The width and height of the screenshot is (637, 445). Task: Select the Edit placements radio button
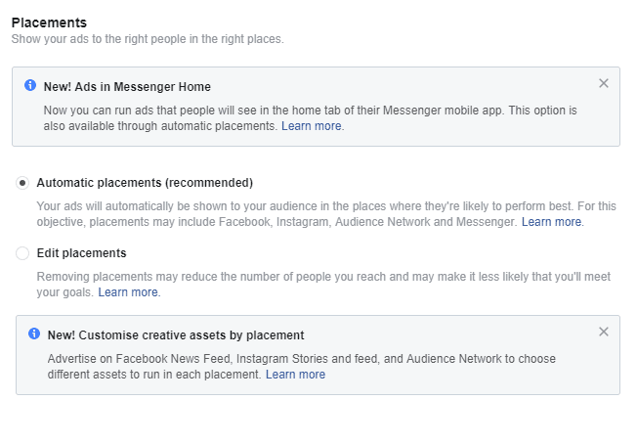[x=22, y=253]
